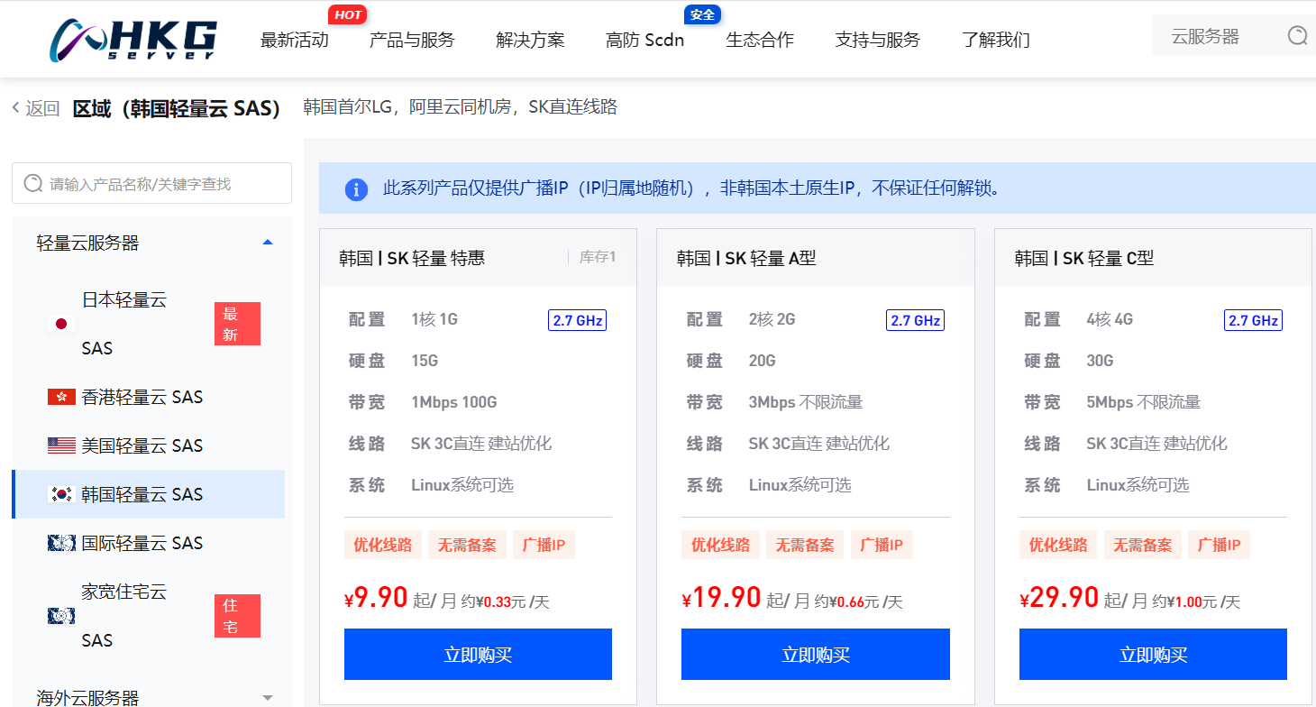Click the flag icon beside 家宽住宅云 SAS

click(61, 616)
